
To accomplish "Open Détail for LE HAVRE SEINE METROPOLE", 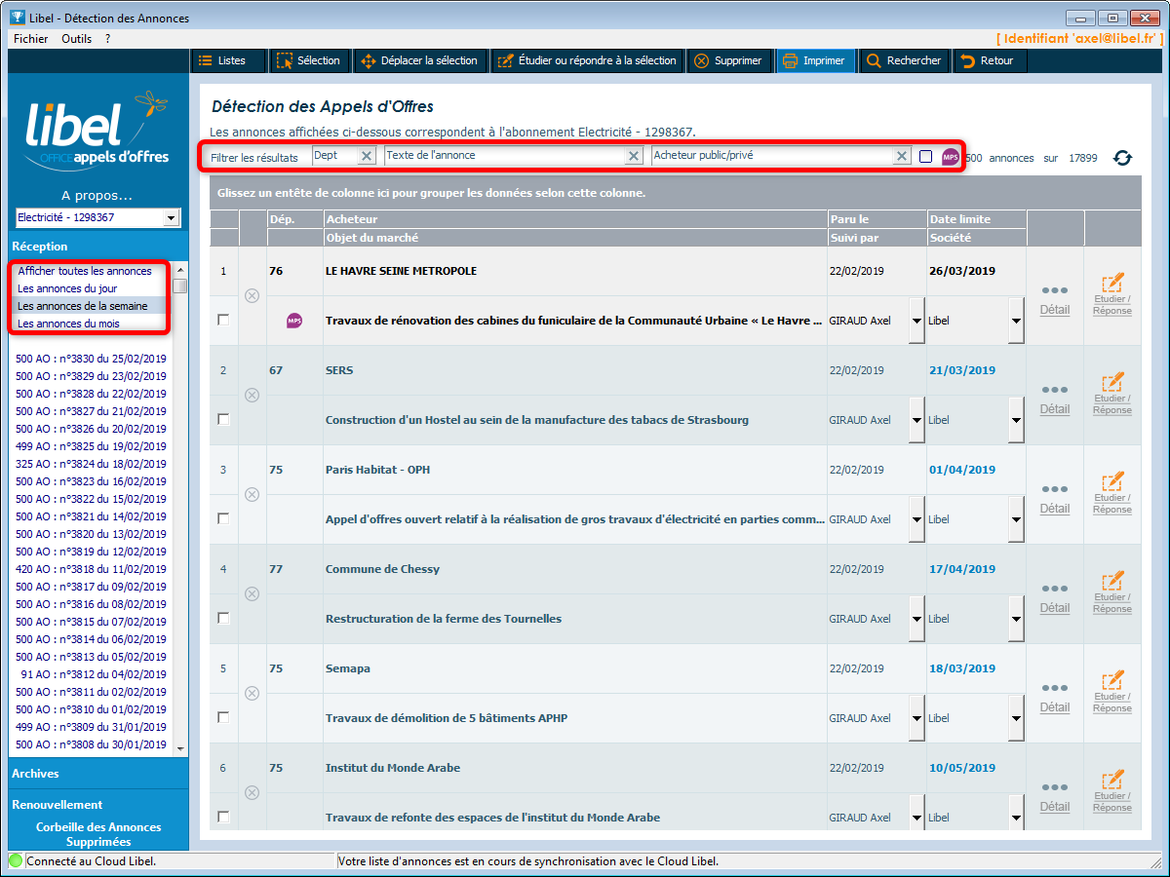I will (x=1055, y=301).
